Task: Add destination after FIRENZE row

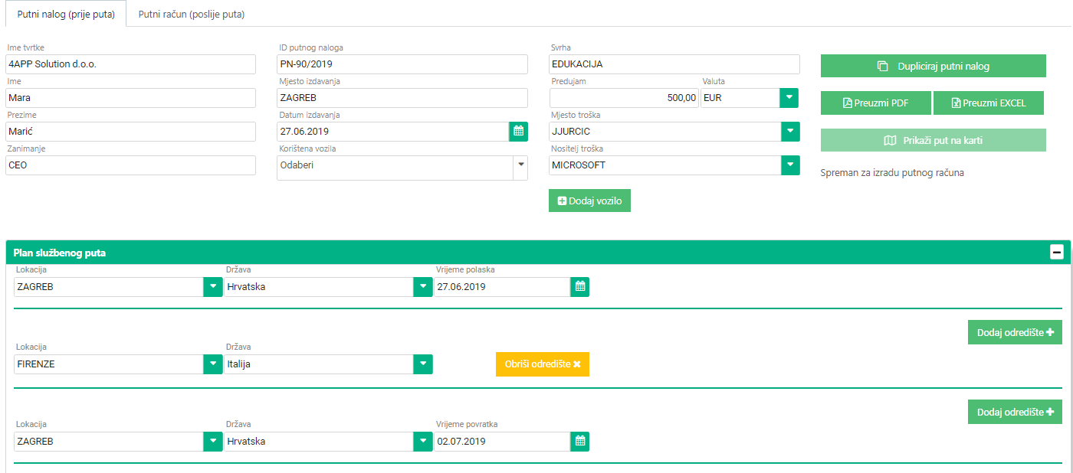Action: click(1015, 412)
